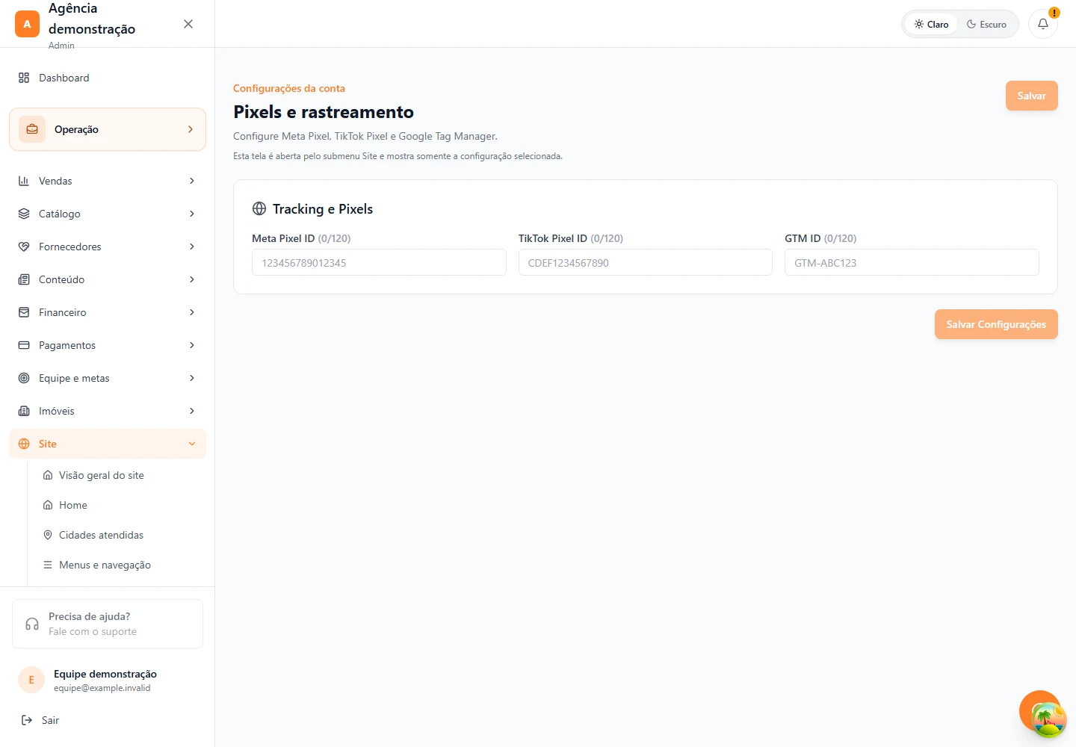Click the Equipe e metas target icon
The width and height of the screenshot is (1076, 747).
tap(24, 378)
